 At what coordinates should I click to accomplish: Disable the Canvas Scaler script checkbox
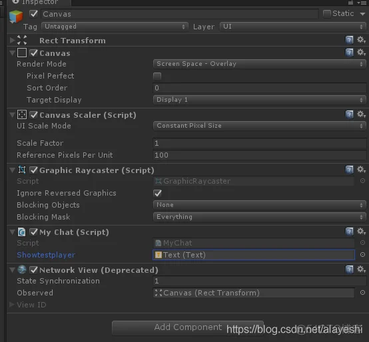34,114
